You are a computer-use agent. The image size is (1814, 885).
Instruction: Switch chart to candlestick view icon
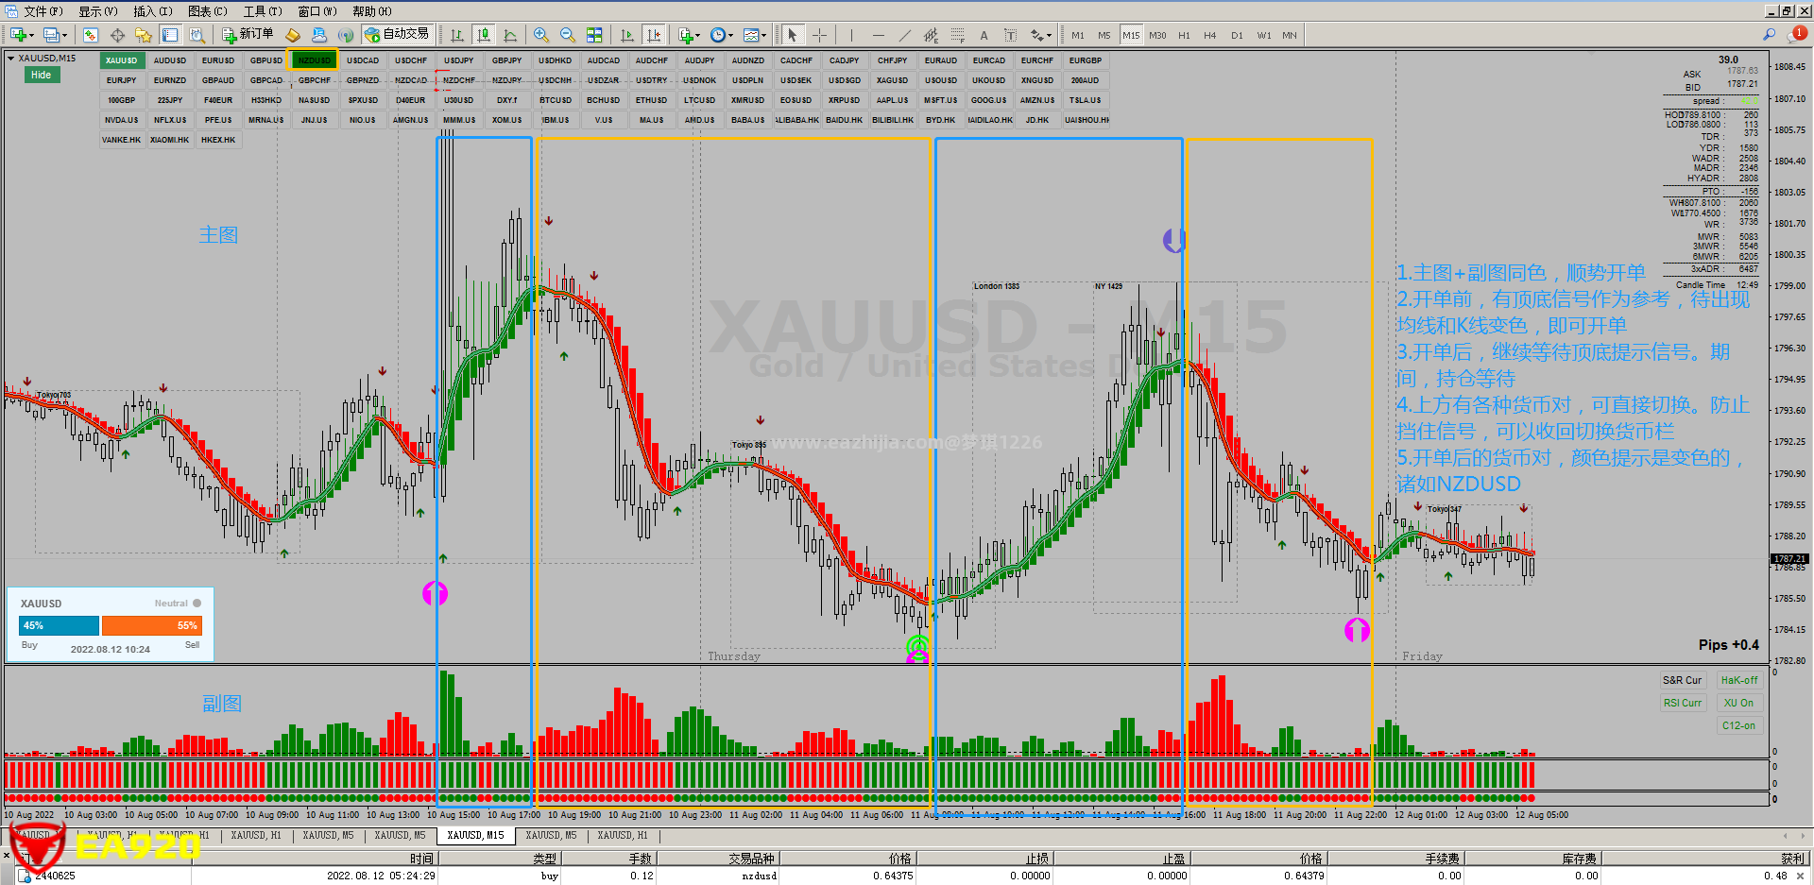coord(484,35)
